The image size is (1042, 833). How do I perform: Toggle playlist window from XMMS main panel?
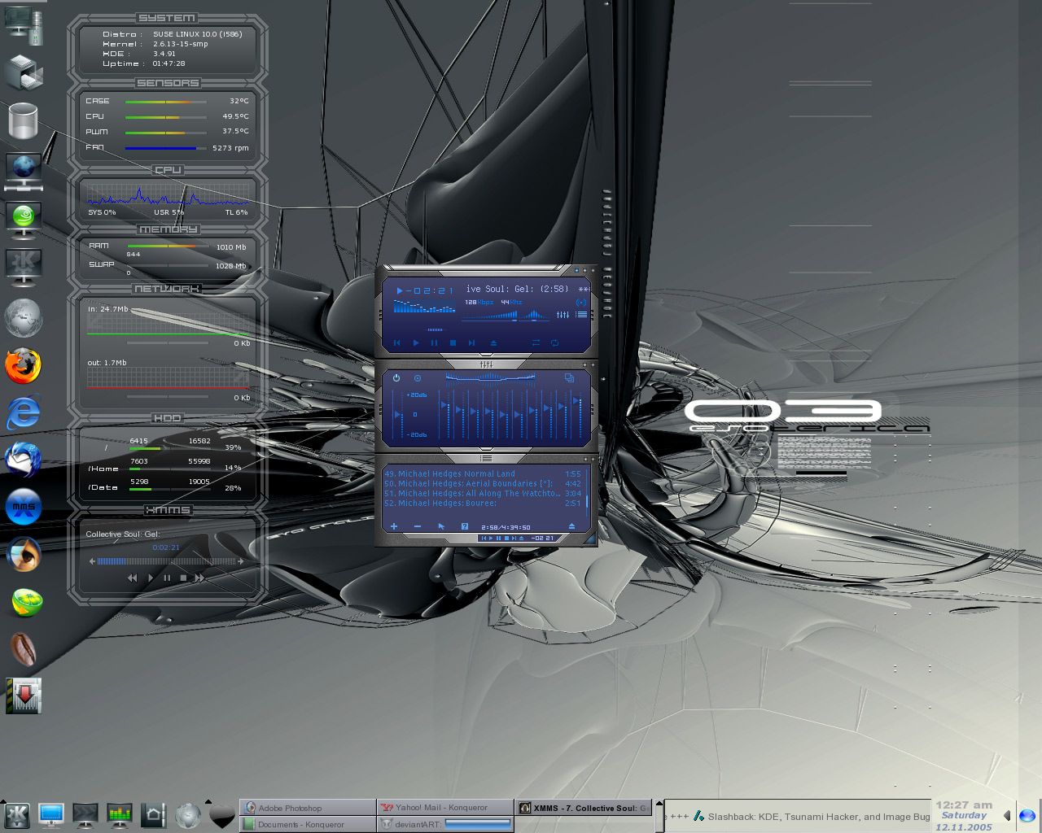point(581,315)
